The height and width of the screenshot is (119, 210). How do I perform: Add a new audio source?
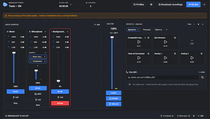tap(97, 25)
